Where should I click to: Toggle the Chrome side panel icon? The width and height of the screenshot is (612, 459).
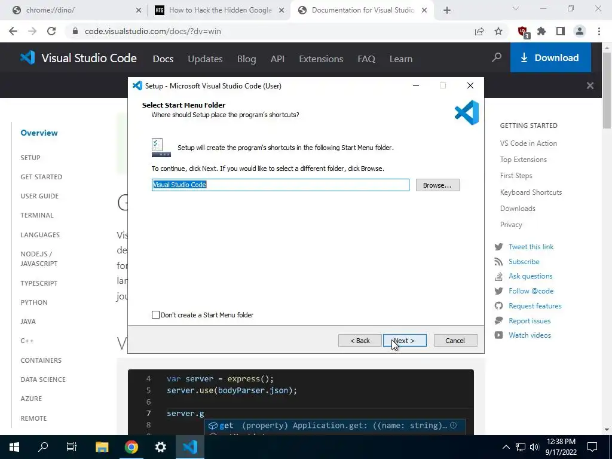click(x=561, y=31)
